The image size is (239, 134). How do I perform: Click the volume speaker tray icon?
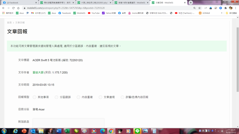coord(222,131)
